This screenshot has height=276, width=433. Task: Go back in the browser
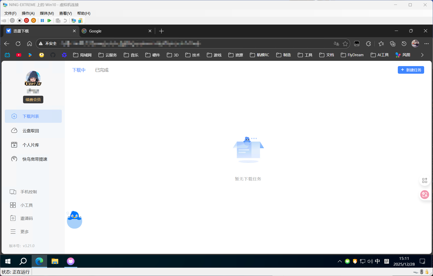[x=7, y=44]
